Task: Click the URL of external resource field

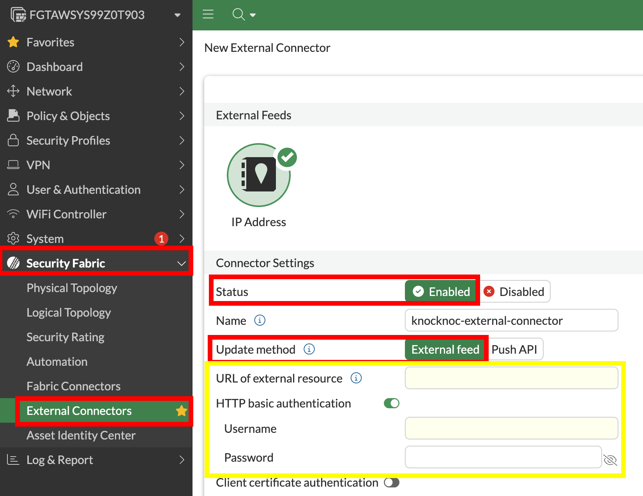Action: pyautogui.click(x=511, y=378)
